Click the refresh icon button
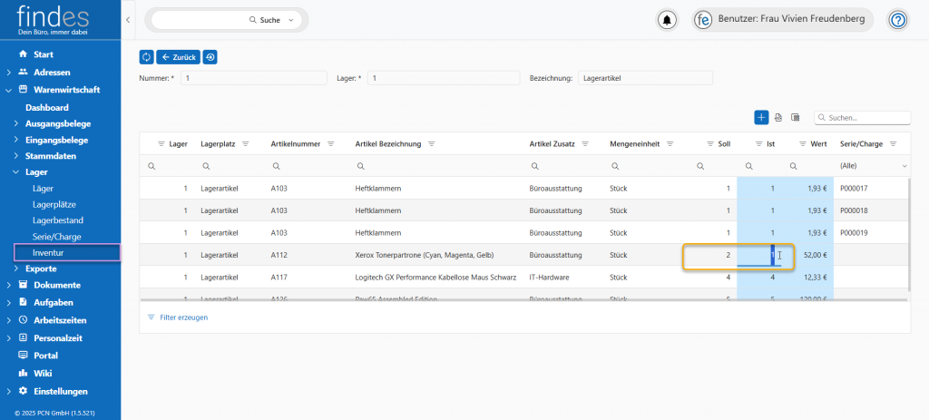 tap(146, 57)
